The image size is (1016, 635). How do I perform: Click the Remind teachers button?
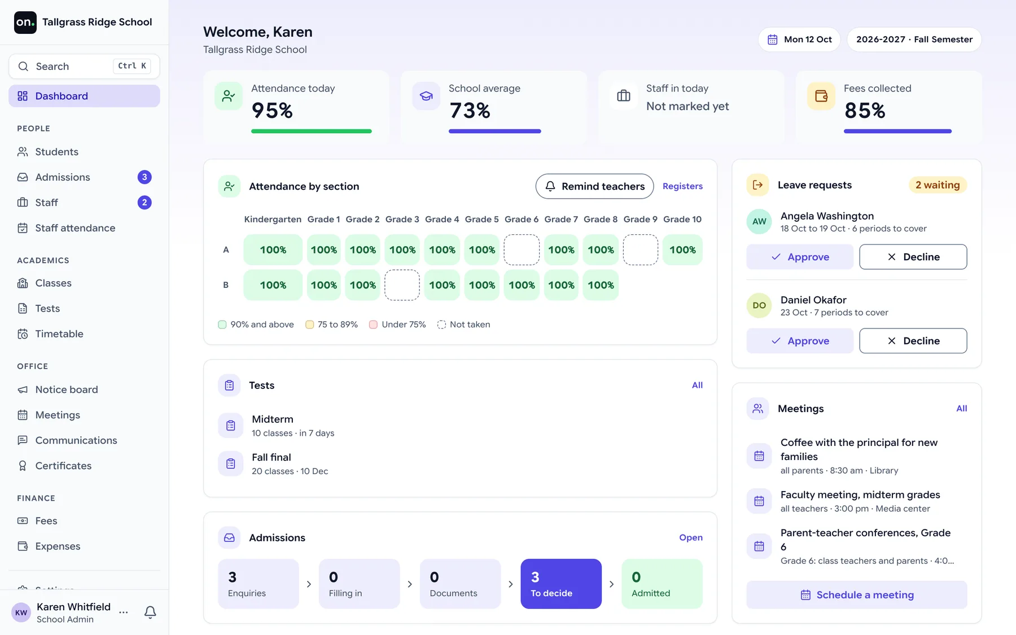click(x=594, y=186)
